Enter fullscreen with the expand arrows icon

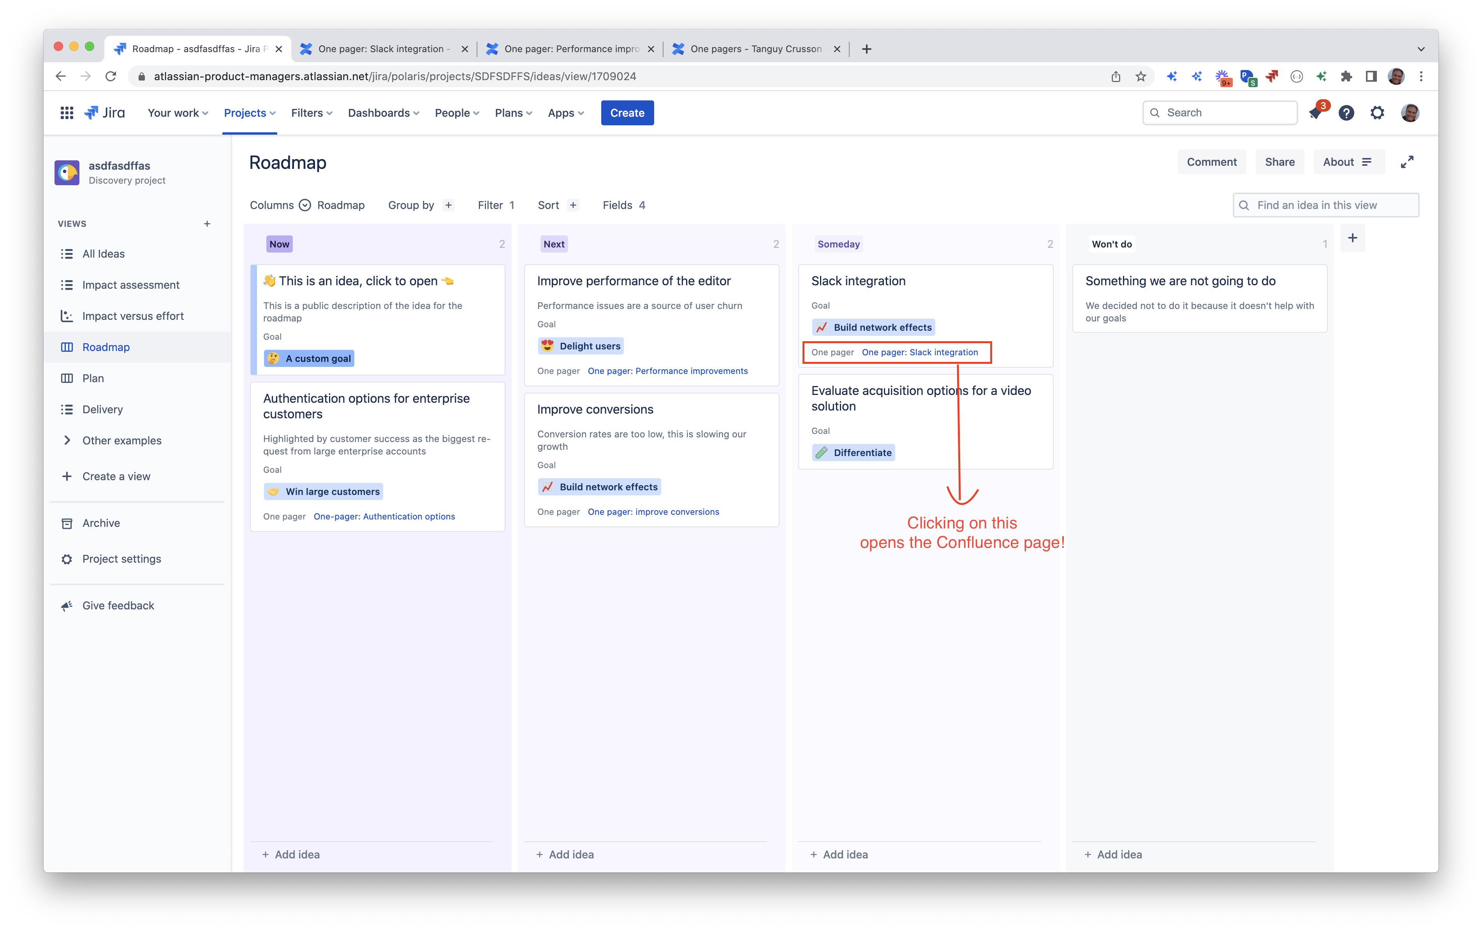point(1408,162)
